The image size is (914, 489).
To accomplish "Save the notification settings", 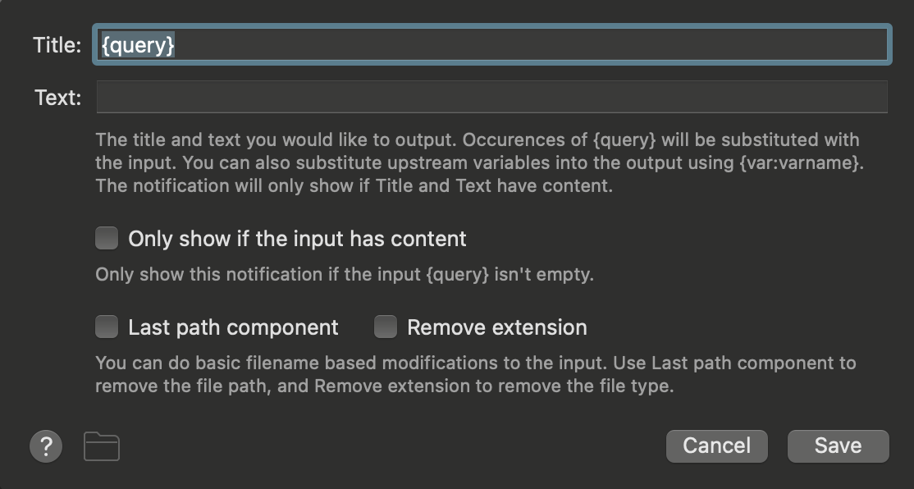I will click(x=838, y=446).
